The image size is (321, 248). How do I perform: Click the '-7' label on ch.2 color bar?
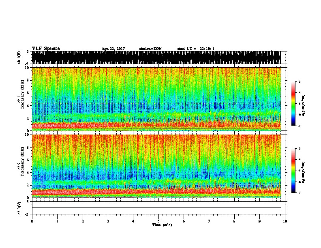tap(299, 193)
